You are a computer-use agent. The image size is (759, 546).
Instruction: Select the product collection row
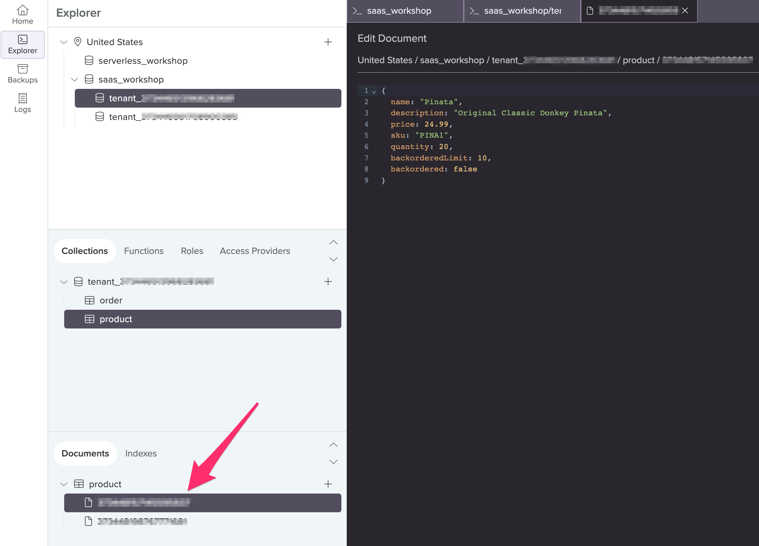coord(203,319)
